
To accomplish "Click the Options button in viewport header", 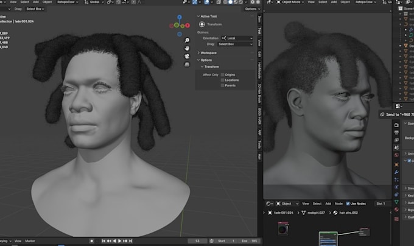I will click(252, 9).
